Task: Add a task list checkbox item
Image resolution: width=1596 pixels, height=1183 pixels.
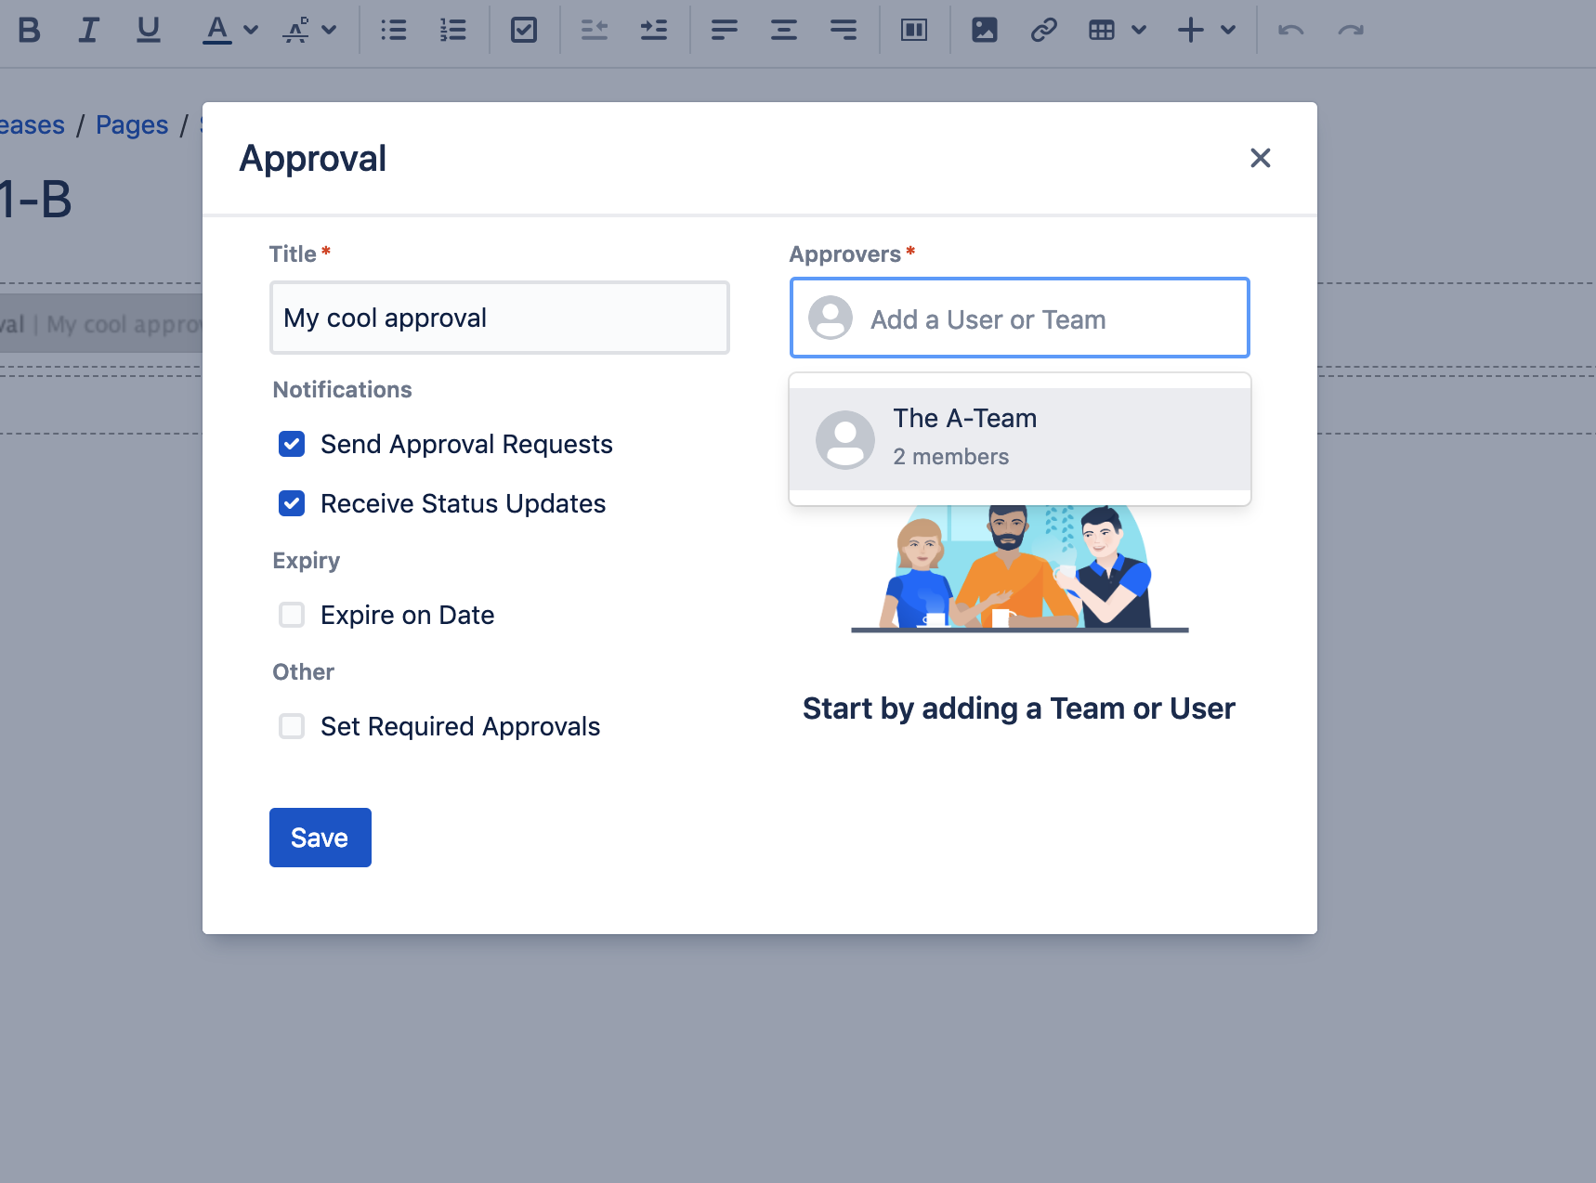Action: [524, 31]
